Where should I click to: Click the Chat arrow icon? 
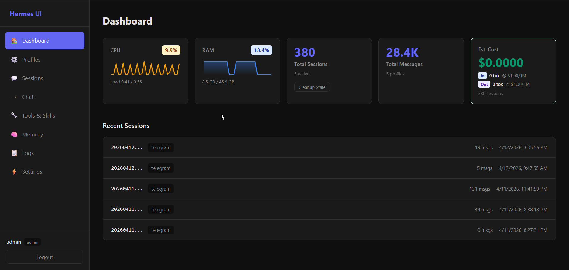click(x=14, y=97)
